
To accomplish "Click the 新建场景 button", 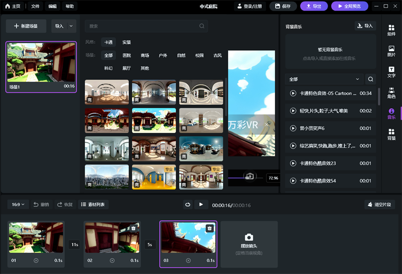I will (x=26, y=26).
